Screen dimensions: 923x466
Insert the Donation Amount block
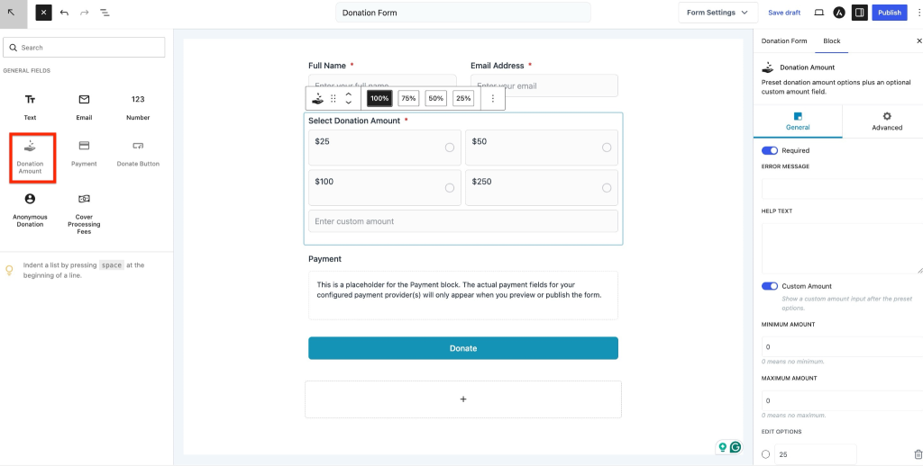[x=30, y=157]
